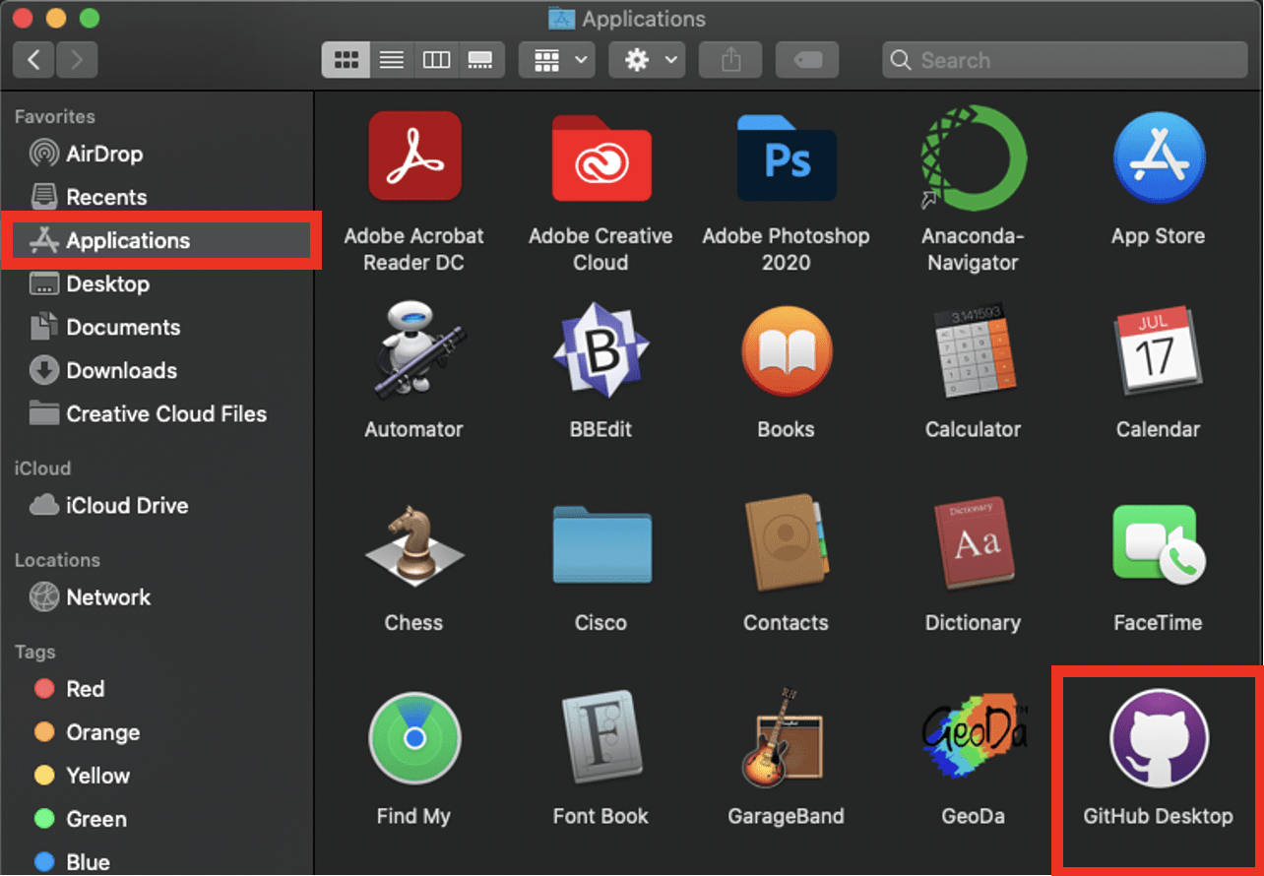Open the Adobe Creative Cloud folder
1264x876 pixels.
click(x=600, y=157)
